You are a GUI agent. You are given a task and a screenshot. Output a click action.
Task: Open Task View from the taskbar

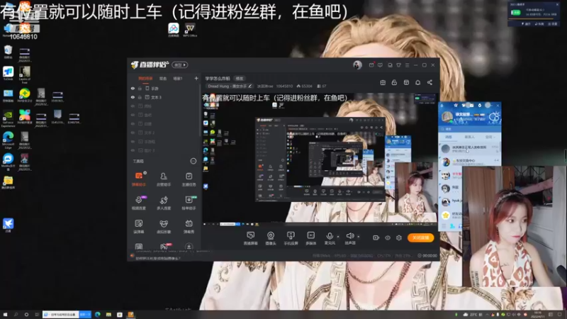tap(37, 315)
